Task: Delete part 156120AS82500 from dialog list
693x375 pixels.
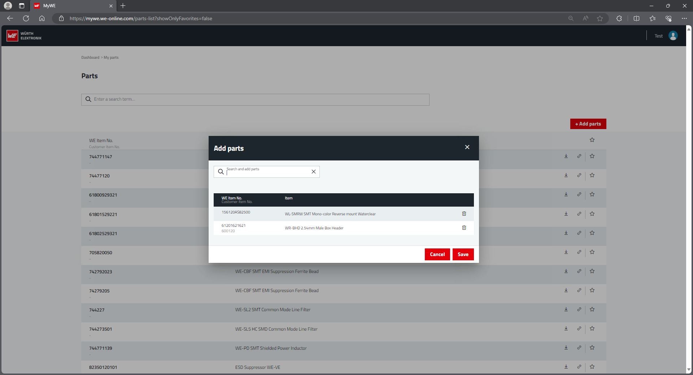Action: [x=464, y=213]
